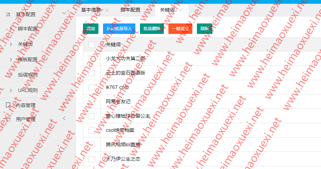Viewport: 321px width, 169px height.
Task: Click the green 增加 button
Action: [x=91, y=29]
